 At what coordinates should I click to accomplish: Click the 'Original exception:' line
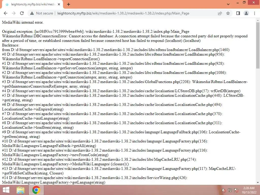coord(96,31)
